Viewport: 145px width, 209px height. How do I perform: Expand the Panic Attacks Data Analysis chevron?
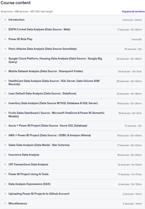[5, 49]
